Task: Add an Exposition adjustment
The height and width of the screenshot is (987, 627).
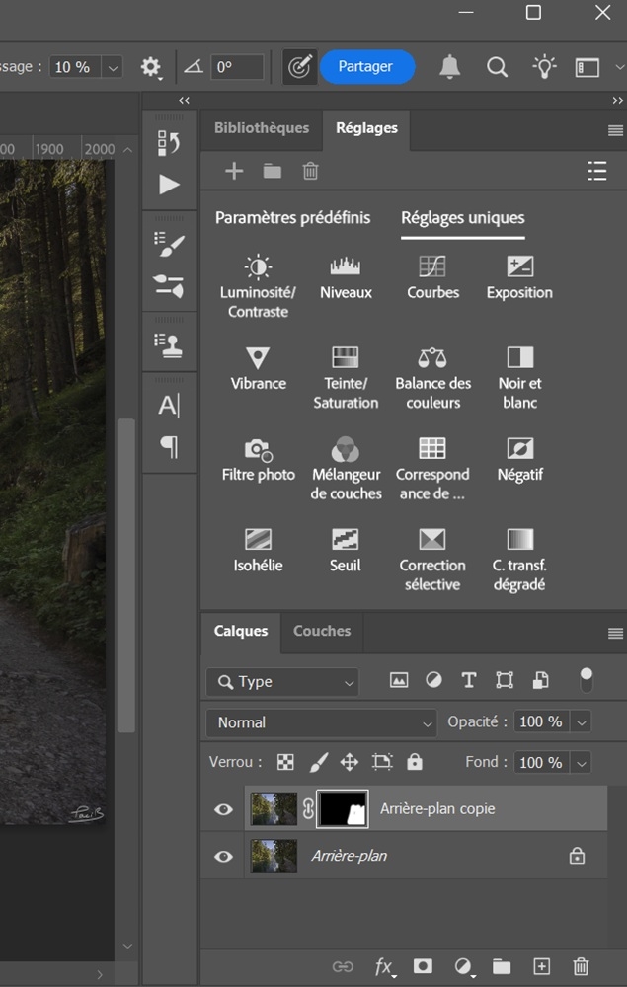Action: pos(519,277)
